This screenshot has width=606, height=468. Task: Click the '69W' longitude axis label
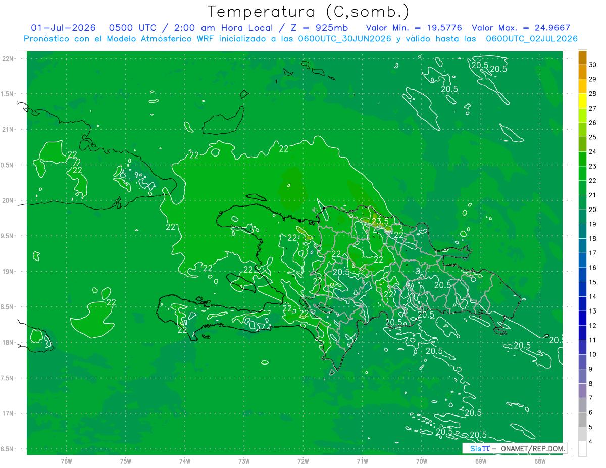point(481,461)
